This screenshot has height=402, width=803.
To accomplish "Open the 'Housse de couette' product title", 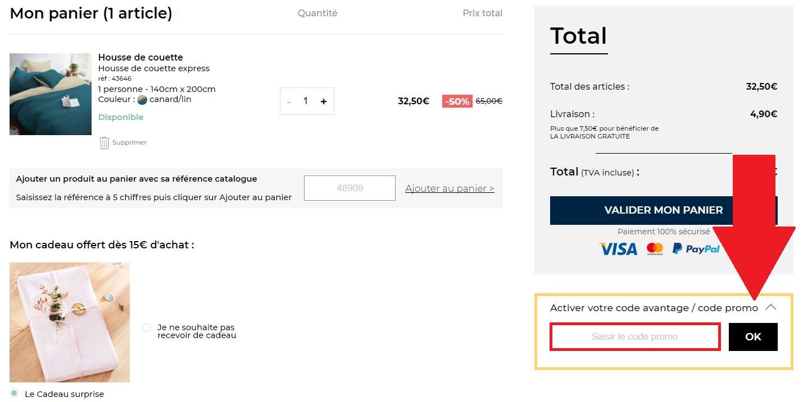I will point(140,57).
